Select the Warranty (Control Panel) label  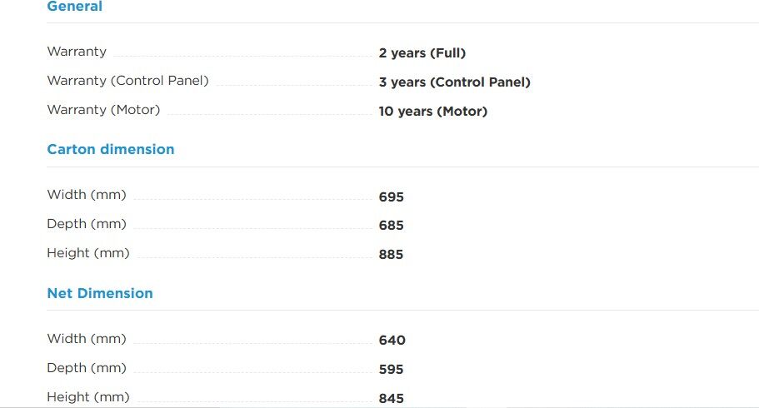click(x=127, y=81)
